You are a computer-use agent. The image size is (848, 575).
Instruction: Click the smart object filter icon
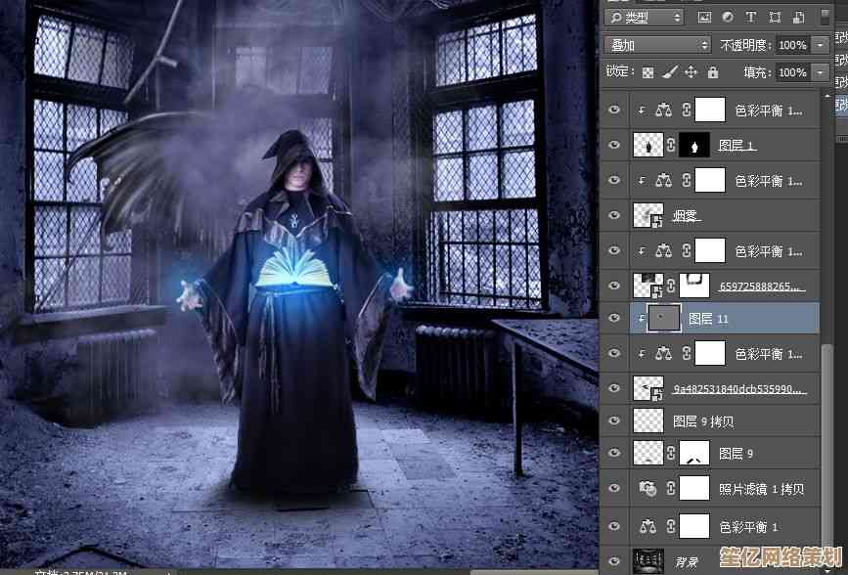click(x=799, y=18)
